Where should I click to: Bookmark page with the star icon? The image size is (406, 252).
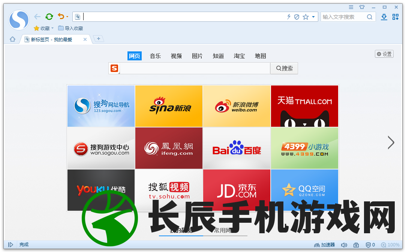(x=306, y=17)
